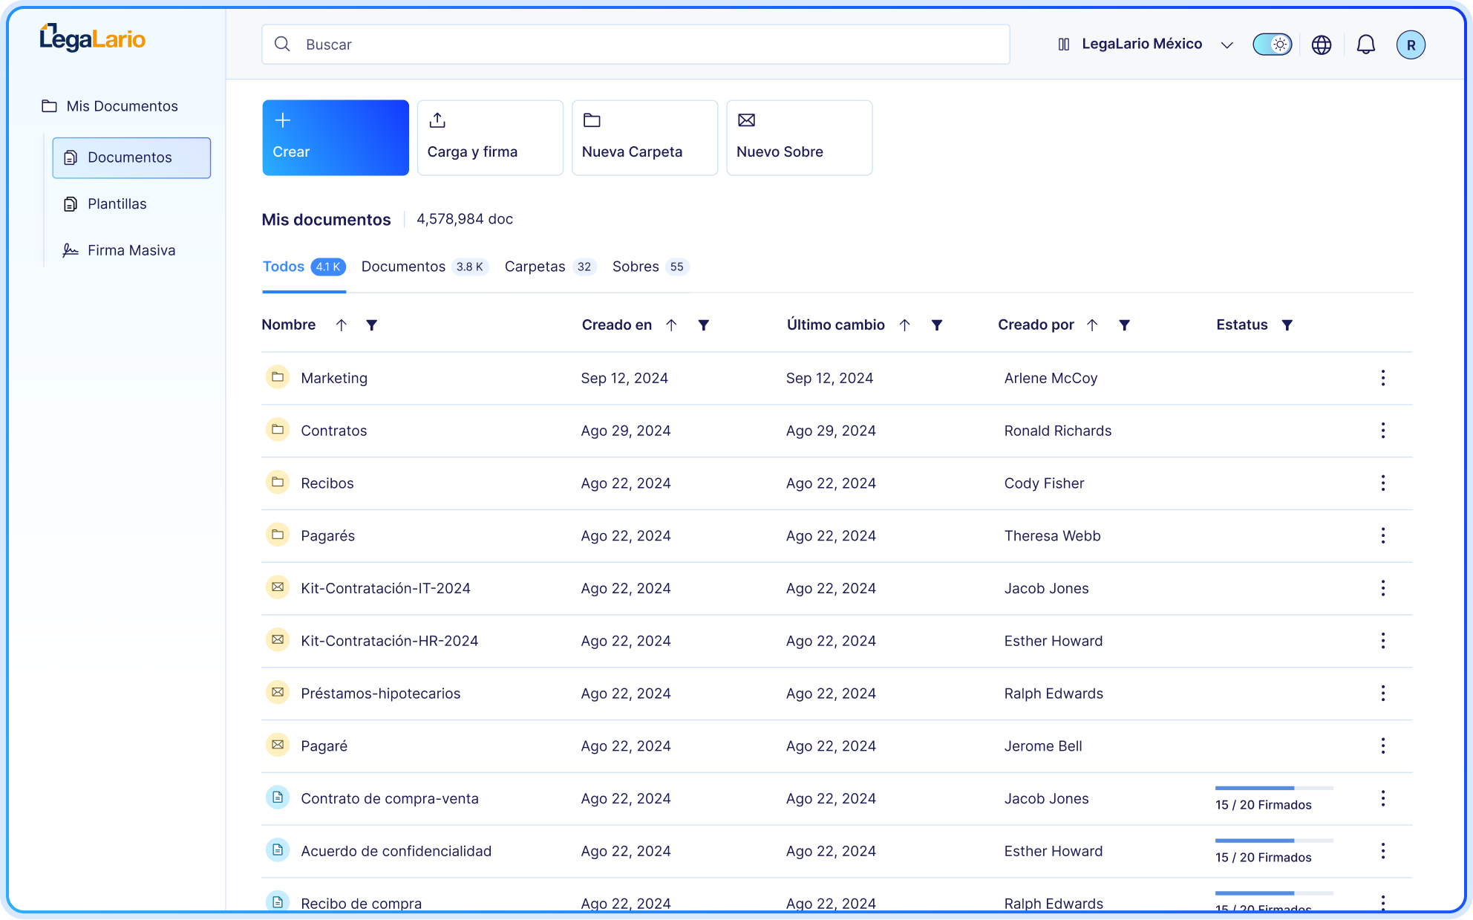The image size is (1473, 920).
Task: Sort by Creado en arrow
Action: 671,325
